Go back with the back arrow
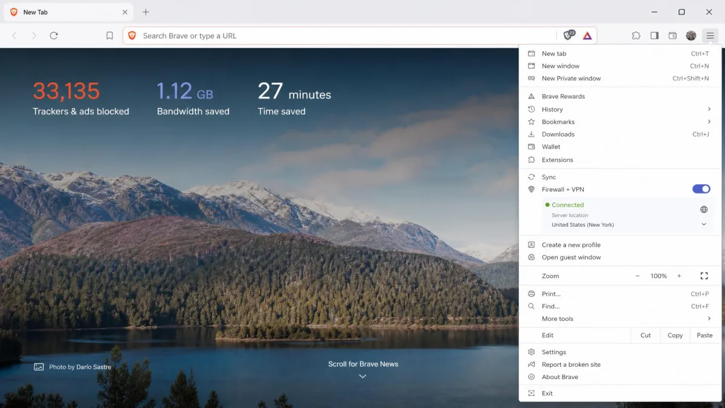This screenshot has width=725, height=408. pyautogui.click(x=14, y=36)
